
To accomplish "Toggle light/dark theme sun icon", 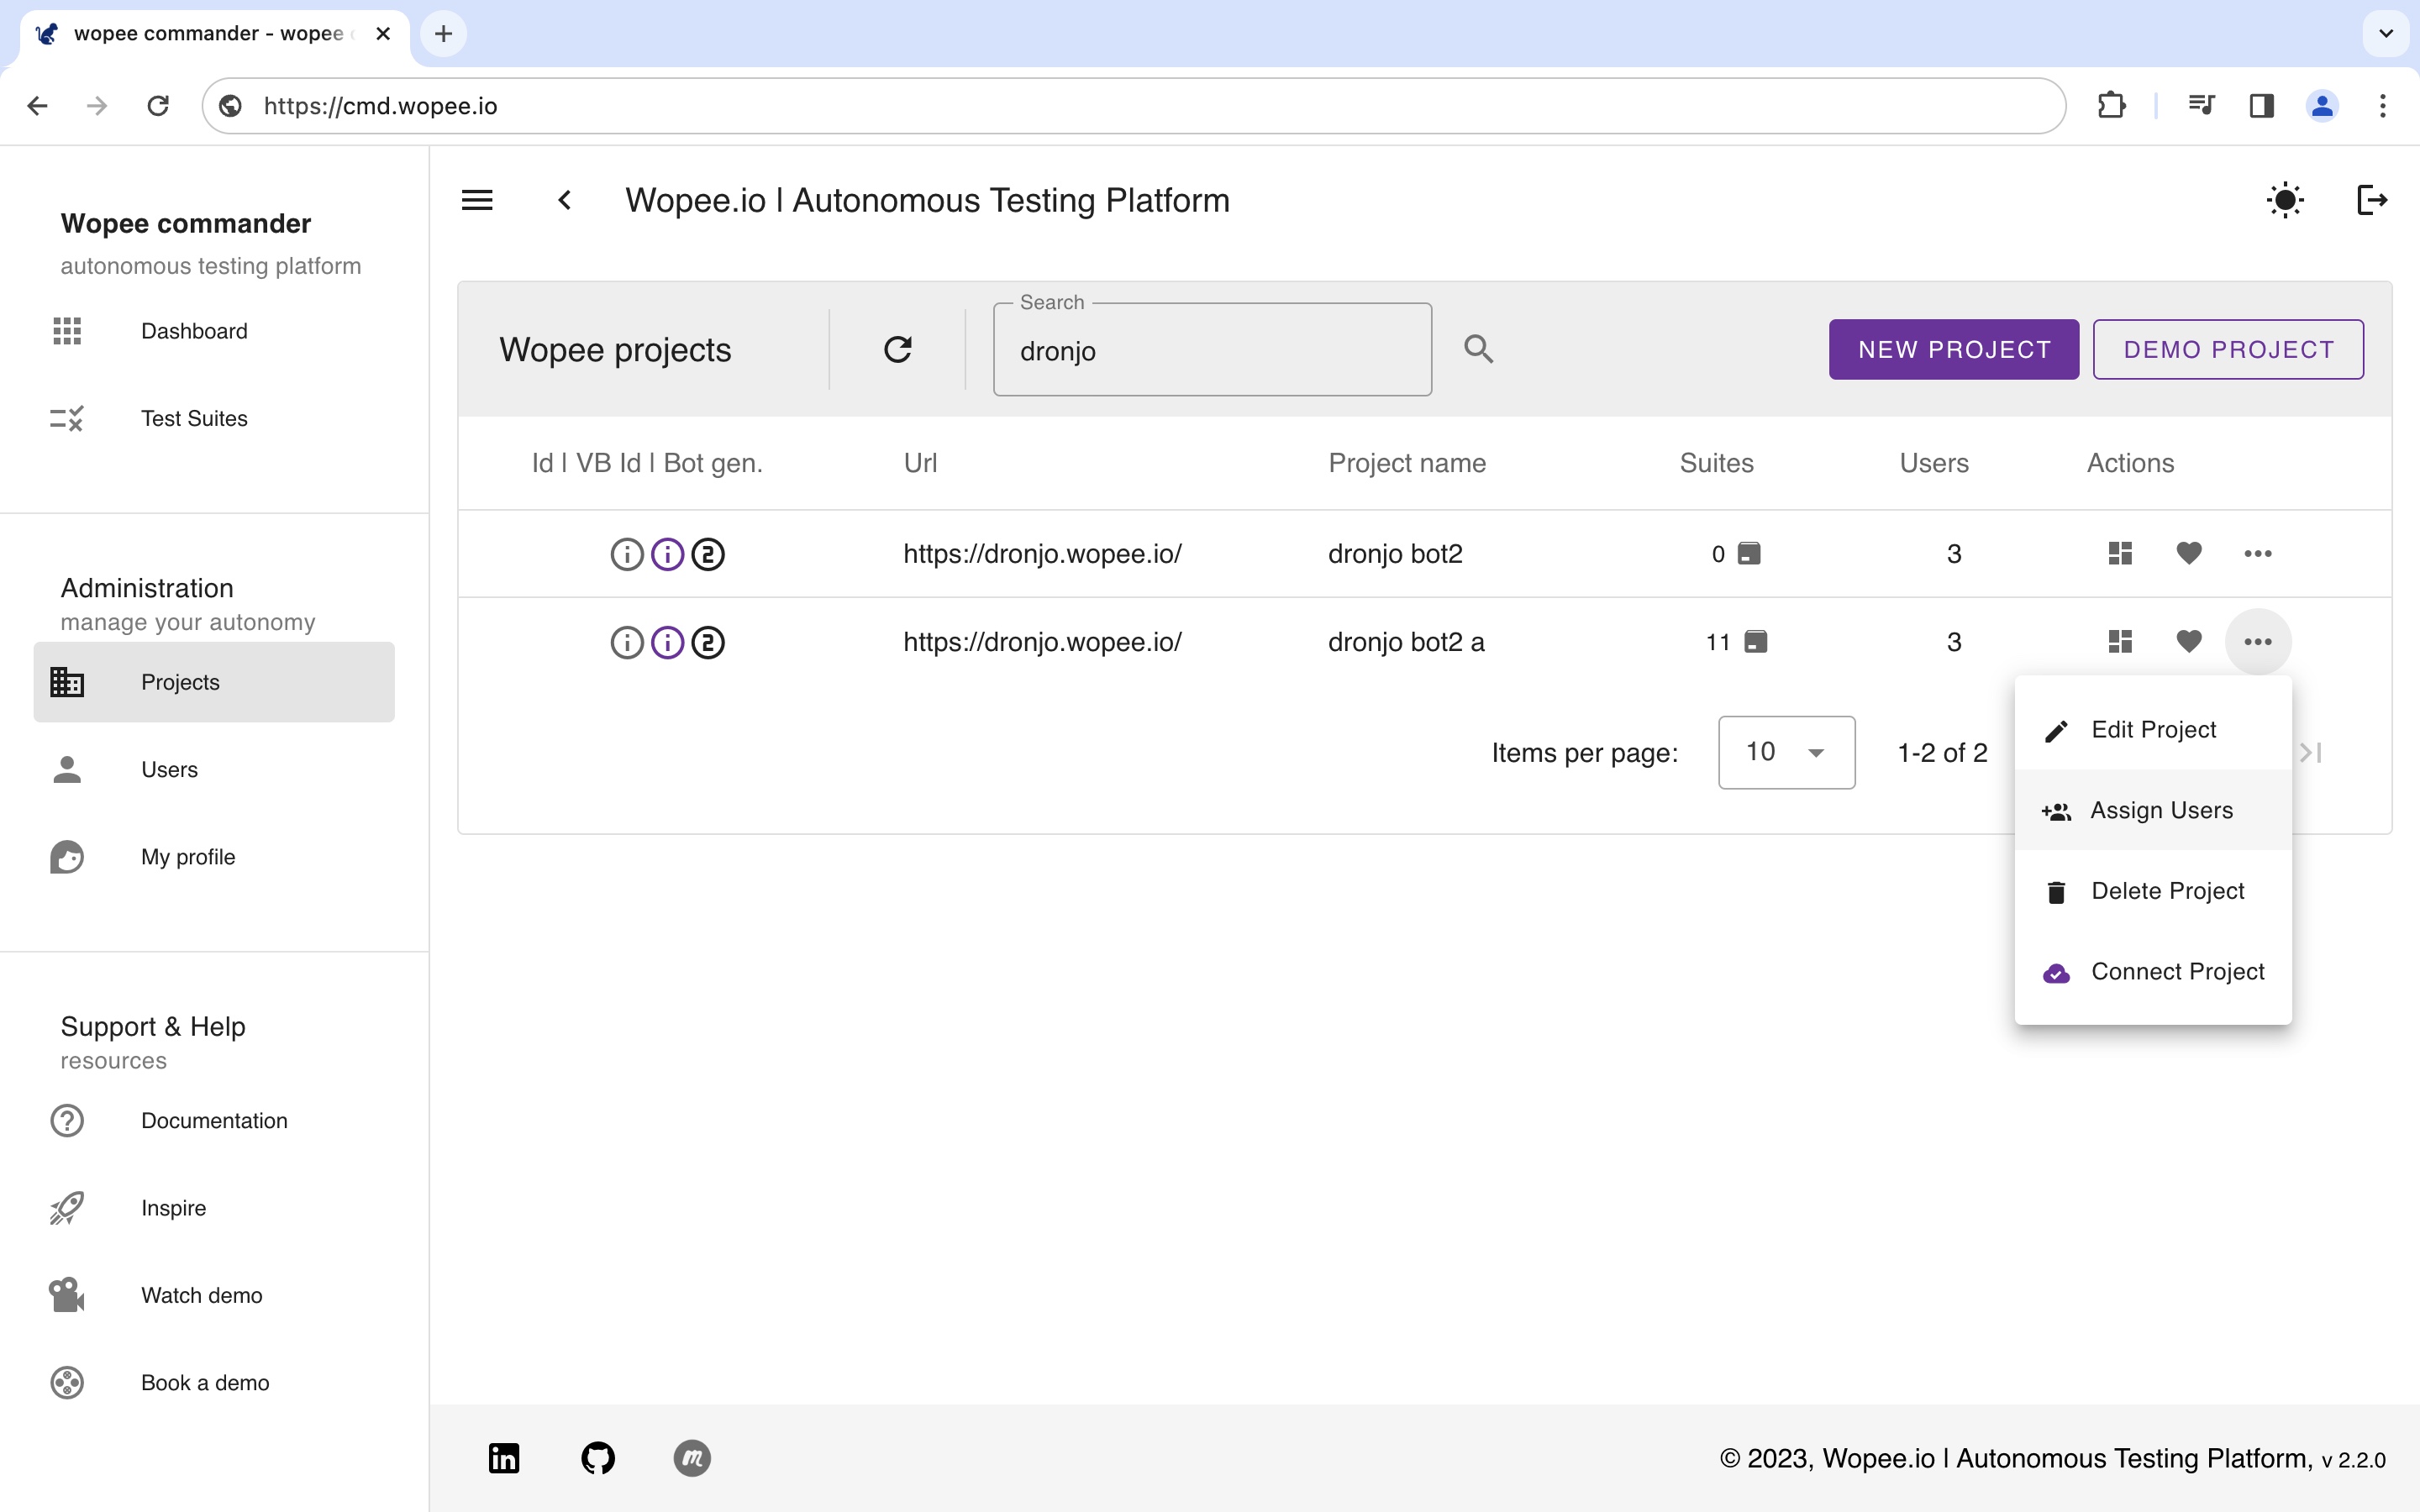I will click(2285, 200).
